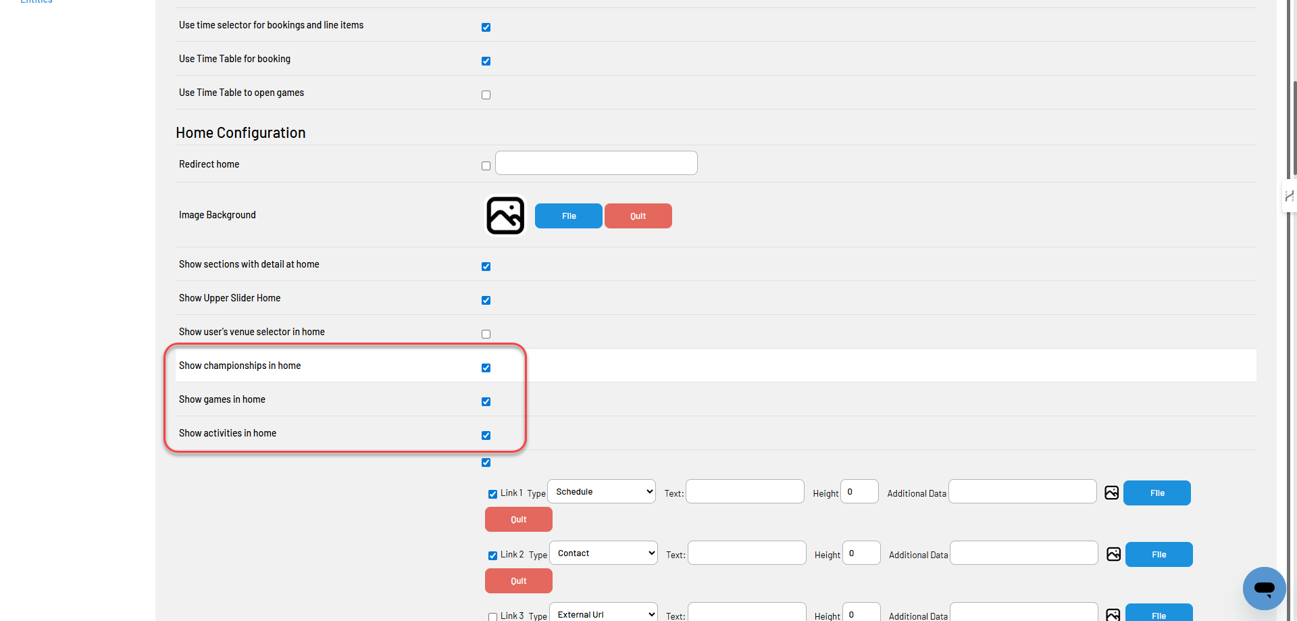Click the File button for Image Background
1297x621 pixels.
pyautogui.click(x=569, y=216)
